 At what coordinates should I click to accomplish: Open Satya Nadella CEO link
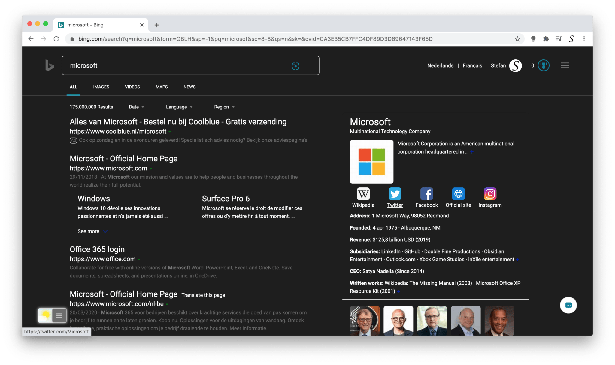(x=378, y=271)
